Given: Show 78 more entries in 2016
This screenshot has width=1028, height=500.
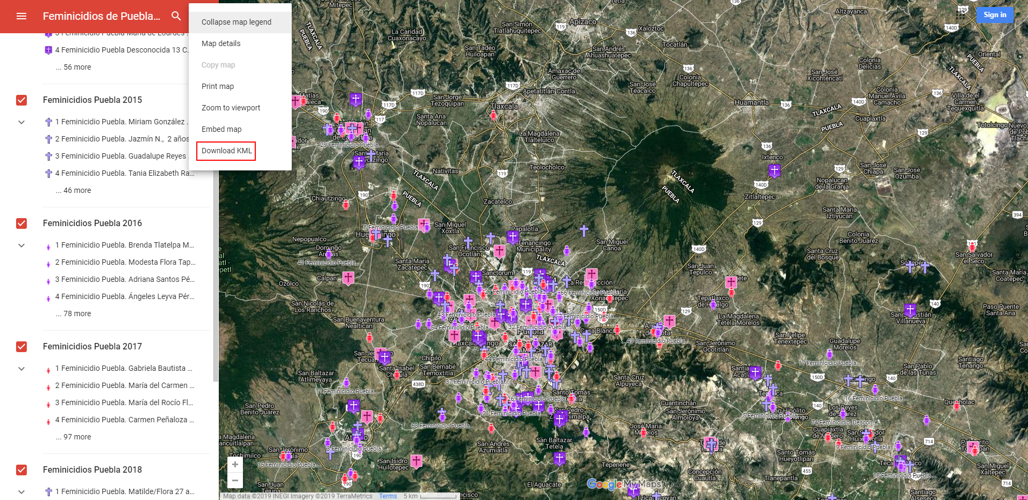Looking at the screenshot, I should click(x=73, y=314).
